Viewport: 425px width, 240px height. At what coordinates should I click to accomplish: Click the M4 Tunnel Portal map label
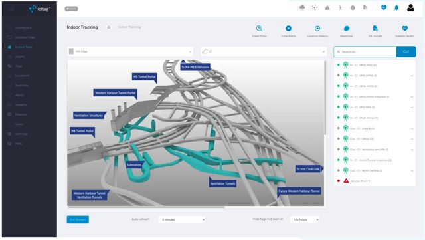coord(82,131)
